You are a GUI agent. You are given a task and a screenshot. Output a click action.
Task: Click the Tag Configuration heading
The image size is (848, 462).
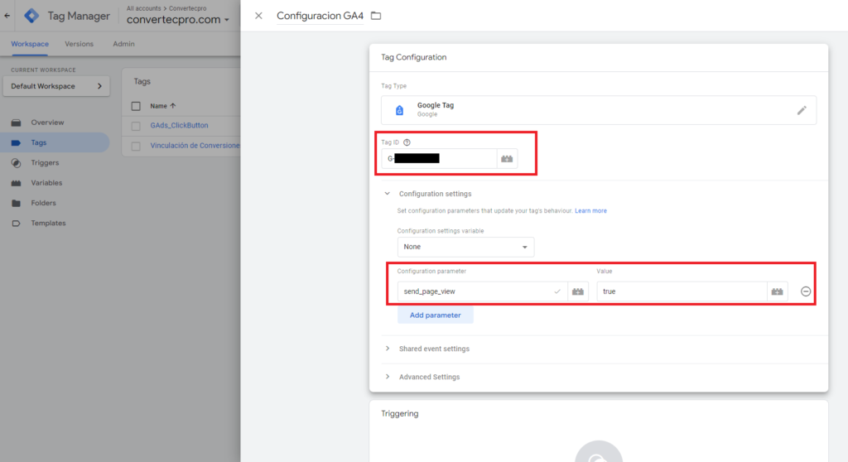pos(414,57)
